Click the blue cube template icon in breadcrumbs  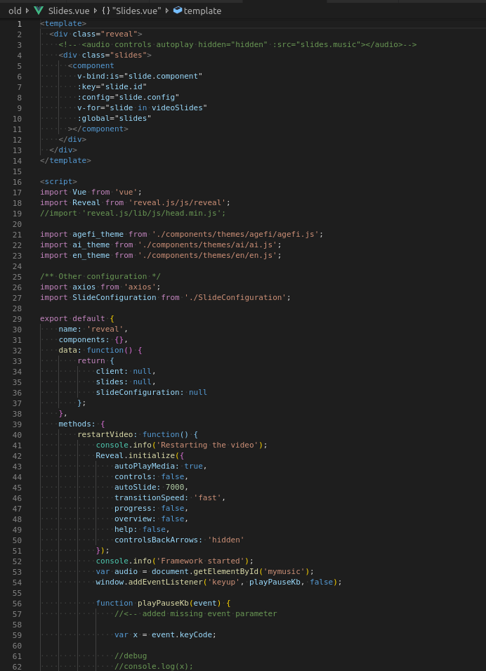click(x=178, y=11)
